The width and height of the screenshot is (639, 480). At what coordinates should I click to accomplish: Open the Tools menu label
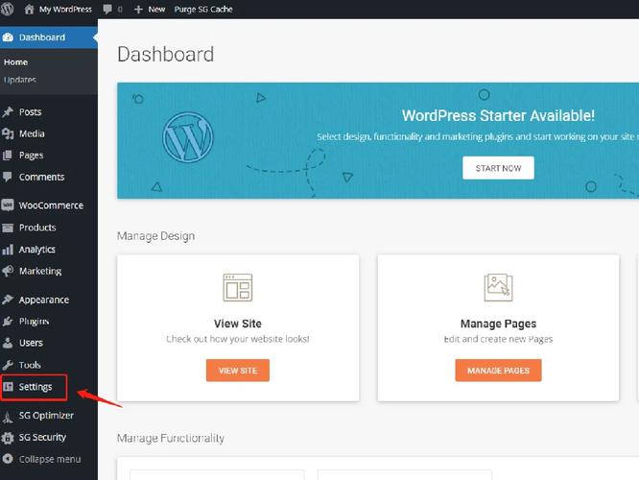pyautogui.click(x=30, y=365)
